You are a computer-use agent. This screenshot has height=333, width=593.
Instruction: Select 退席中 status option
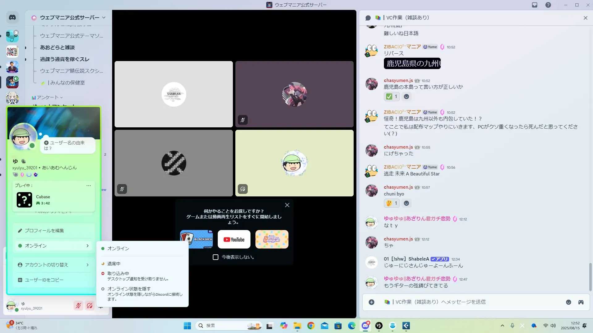coord(114,264)
